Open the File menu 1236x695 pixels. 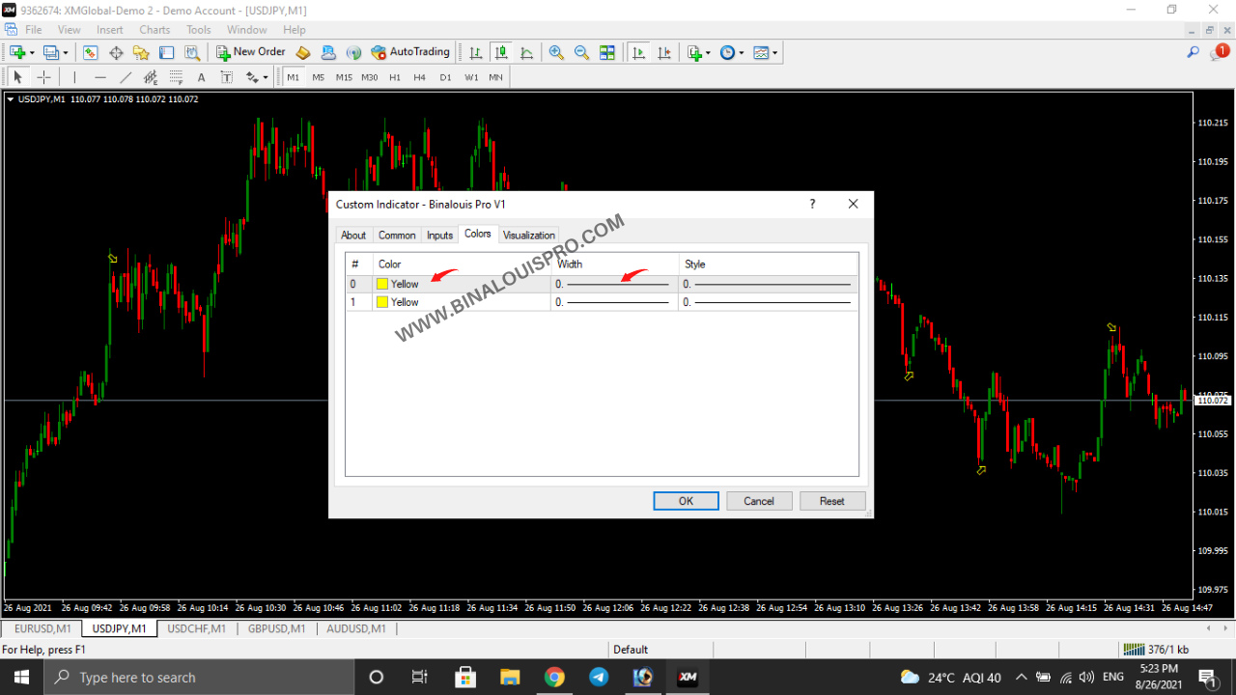tap(33, 30)
